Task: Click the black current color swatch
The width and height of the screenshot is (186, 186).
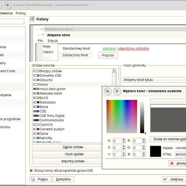Action: pyautogui.click(x=156, y=151)
